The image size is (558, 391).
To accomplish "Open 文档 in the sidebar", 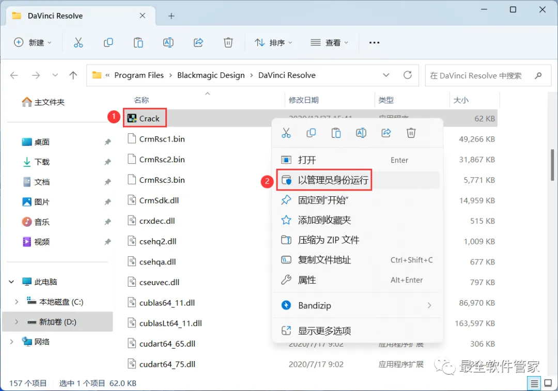I will click(x=36, y=182).
